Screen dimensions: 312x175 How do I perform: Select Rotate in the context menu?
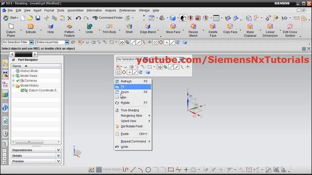point(133,103)
